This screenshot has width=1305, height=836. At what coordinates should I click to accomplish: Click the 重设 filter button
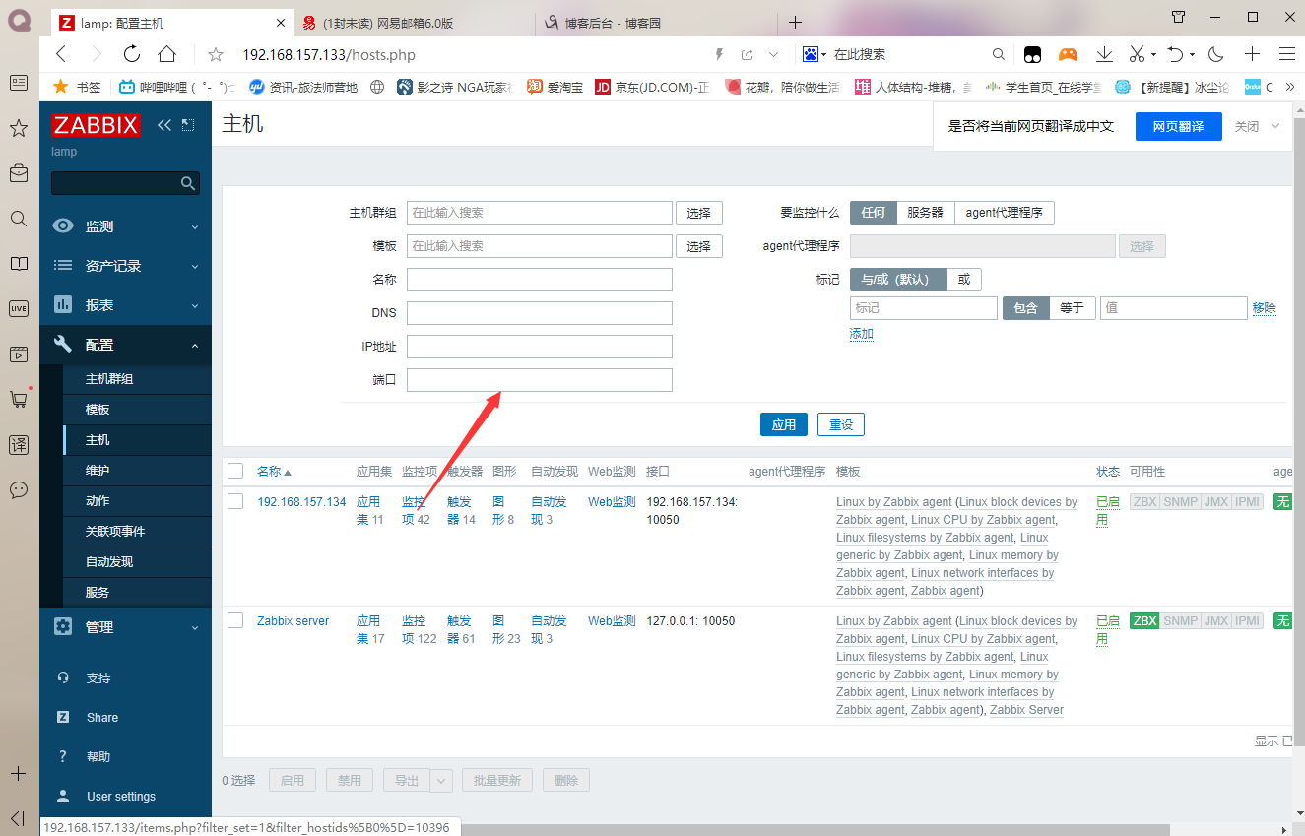841,424
